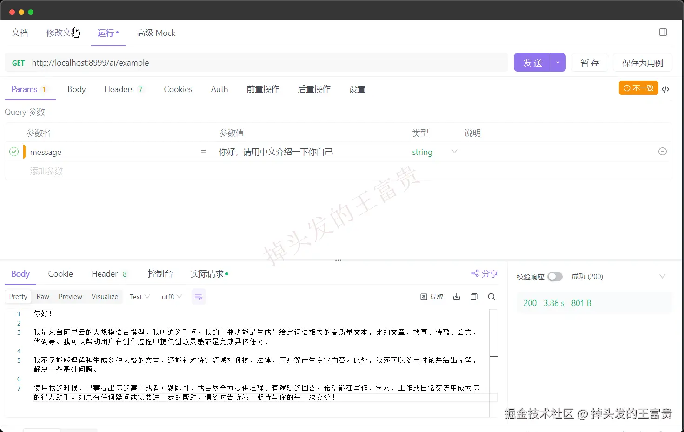Remove the message parameter row

[663, 152]
